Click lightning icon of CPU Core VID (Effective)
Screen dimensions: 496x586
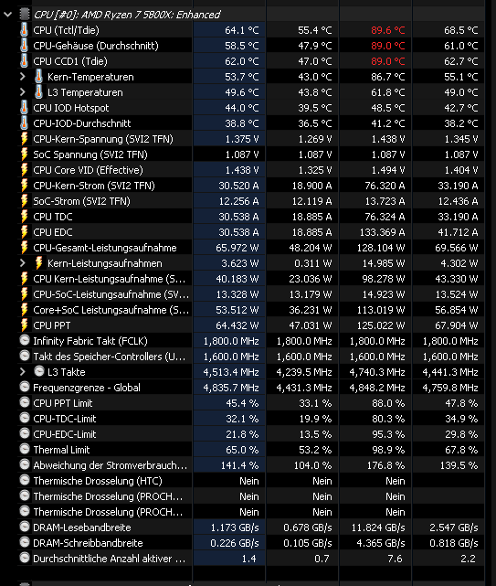(x=25, y=170)
